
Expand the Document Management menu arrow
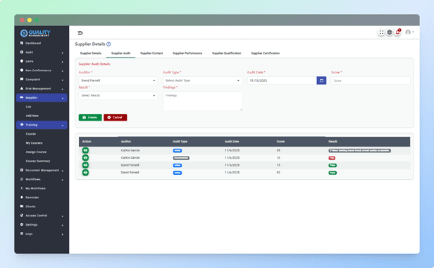coord(63,171)
